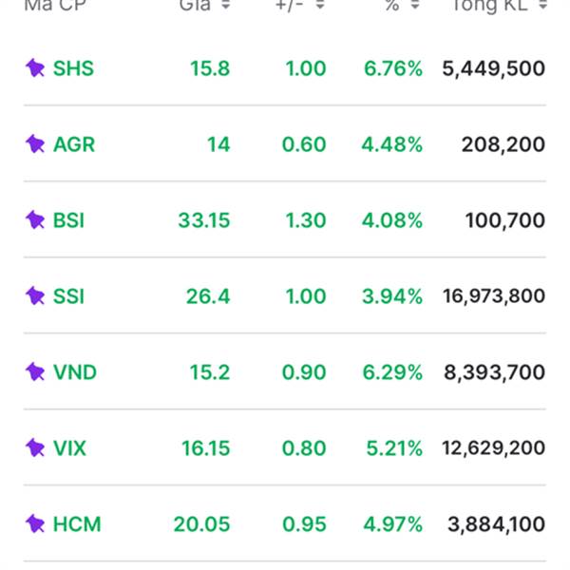Toggle the star icon for VIX
This screenshot has height=570, width=570.
[x=35, y=448]
